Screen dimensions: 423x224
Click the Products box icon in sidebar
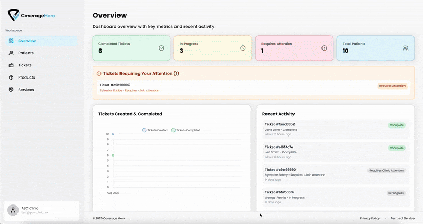click(x=11, y=77)
